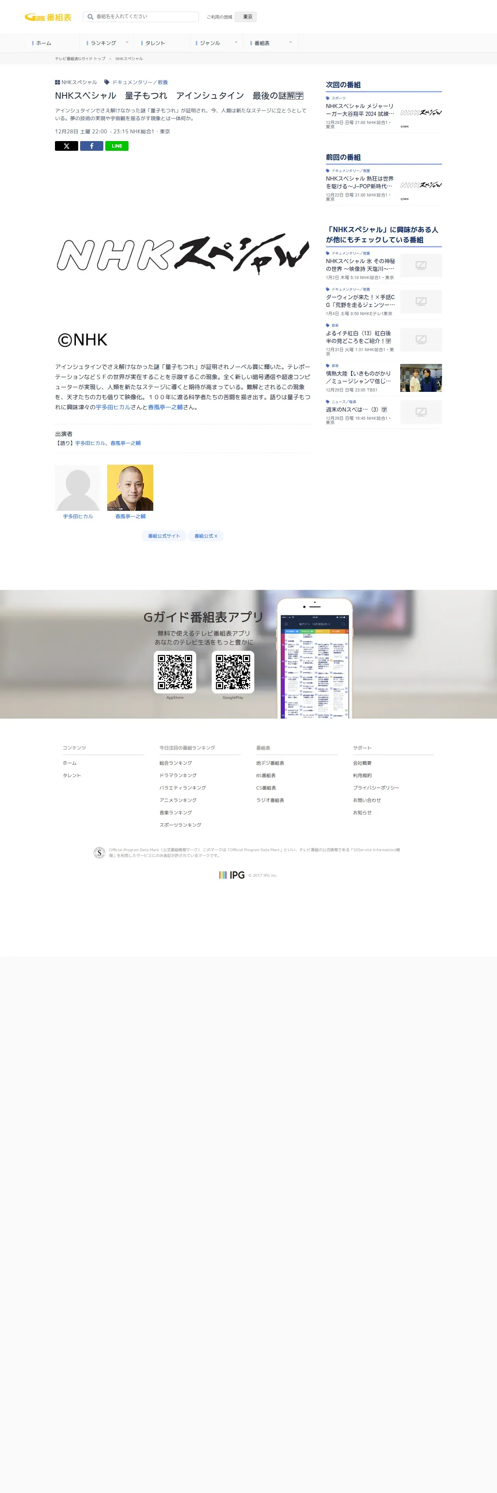Open 情熱大陸 program thumbnail

(421, 378)
